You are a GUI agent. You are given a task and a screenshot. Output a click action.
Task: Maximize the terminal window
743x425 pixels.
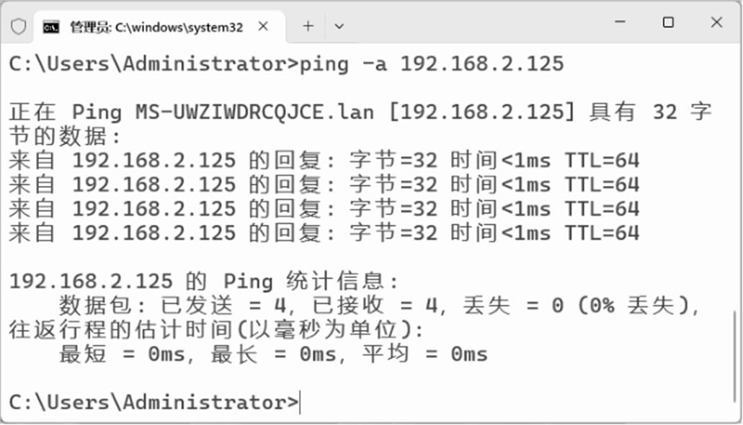668,23
